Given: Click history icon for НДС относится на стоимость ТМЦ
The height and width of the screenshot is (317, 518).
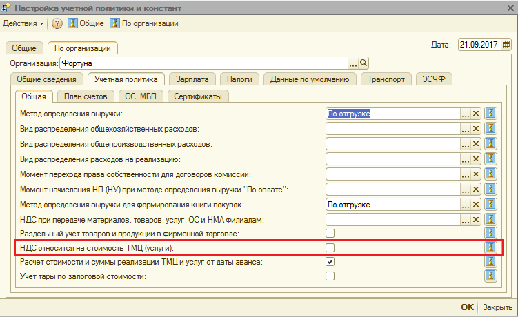Looking at the screenshot, I should point(491,247).
